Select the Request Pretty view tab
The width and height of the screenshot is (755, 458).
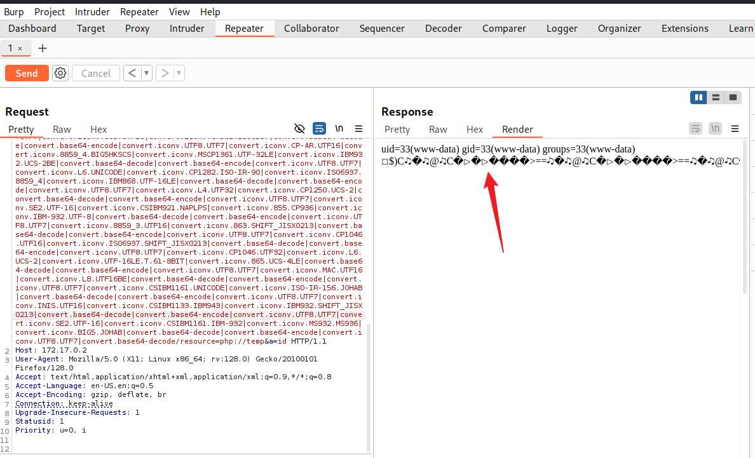(x=21, y=130)
